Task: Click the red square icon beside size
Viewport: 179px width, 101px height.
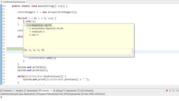Action: pos(30,35)
